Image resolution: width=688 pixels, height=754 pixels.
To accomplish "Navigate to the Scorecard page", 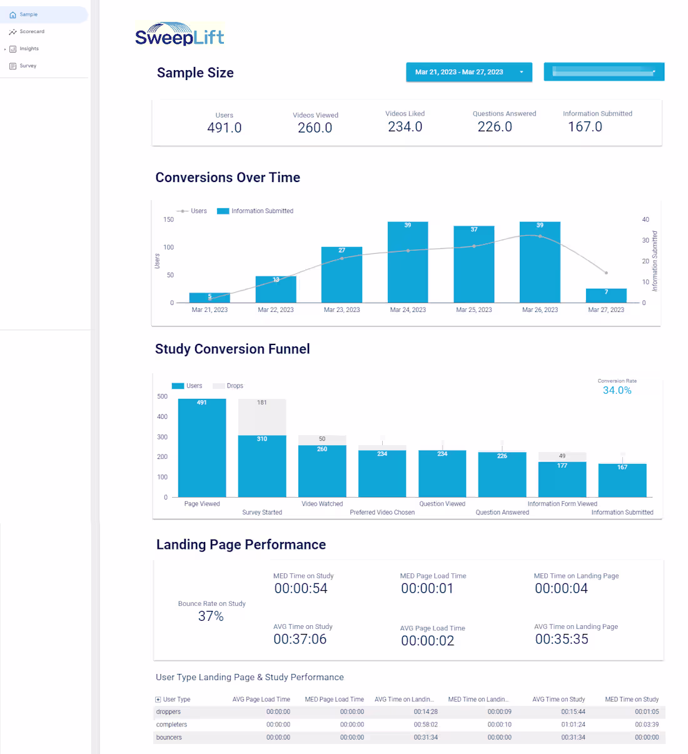I will (31, 31).
